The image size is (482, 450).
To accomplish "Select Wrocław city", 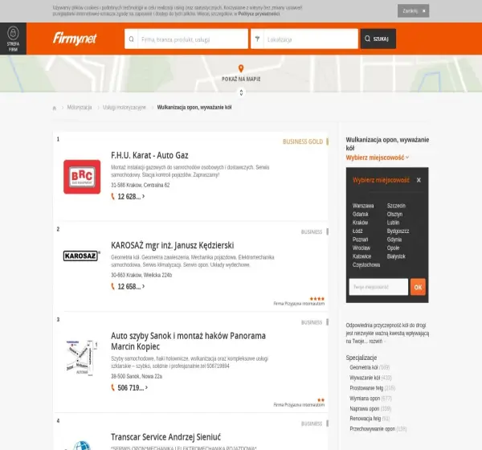I will 361,248.
